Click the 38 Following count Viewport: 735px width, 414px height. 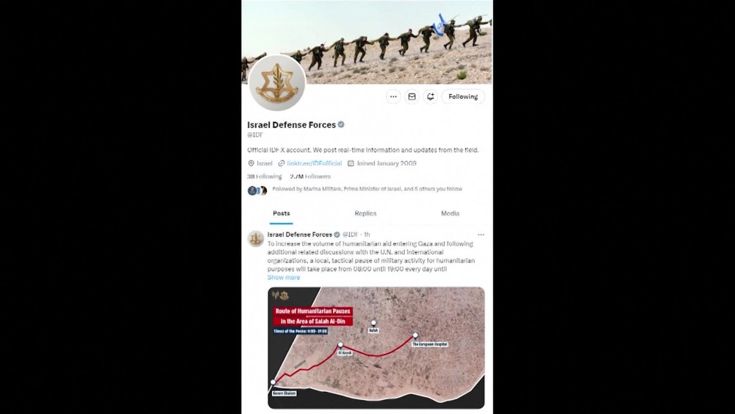coord(265,176)
